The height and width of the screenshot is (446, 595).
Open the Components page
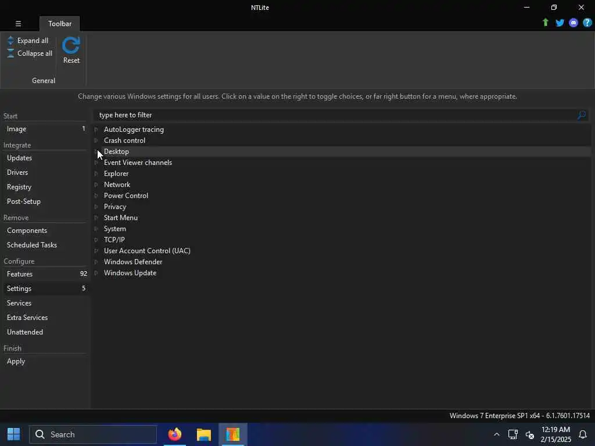point(45,231)
